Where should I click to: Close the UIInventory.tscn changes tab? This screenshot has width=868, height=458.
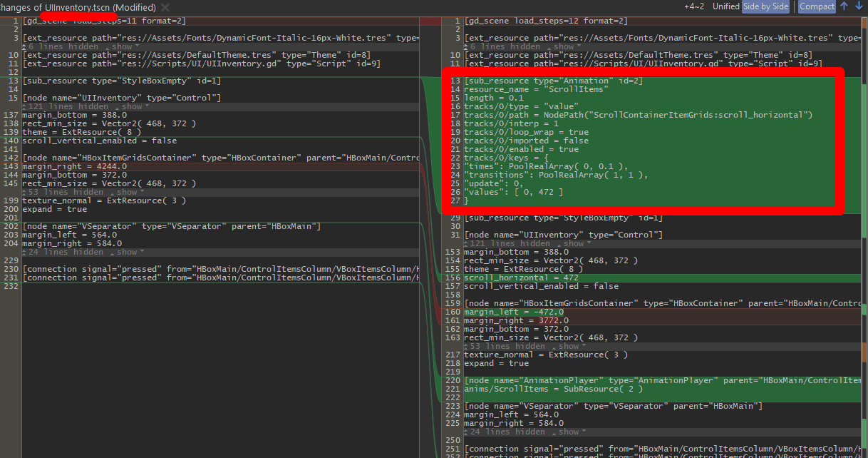(x=165, y=7)
